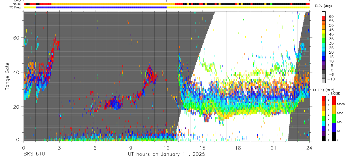Click the '60' label in elevation legend
The image size is (348, 160).
pyautogui.click(x=331, y=16)
